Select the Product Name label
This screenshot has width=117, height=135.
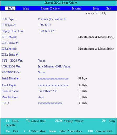click(x=10, y=91)
